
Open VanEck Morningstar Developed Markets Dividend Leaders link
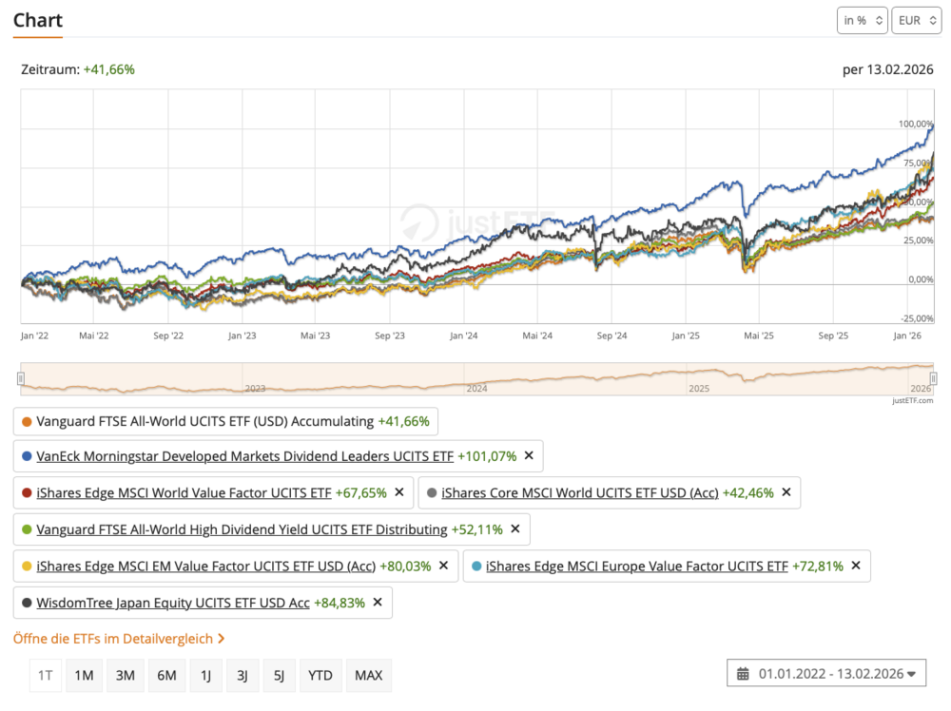[245, 456]
